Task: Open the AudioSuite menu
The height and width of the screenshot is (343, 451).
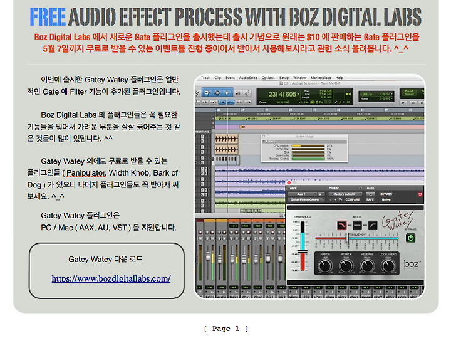Action: pyautogui.click(x=248, y=78)
